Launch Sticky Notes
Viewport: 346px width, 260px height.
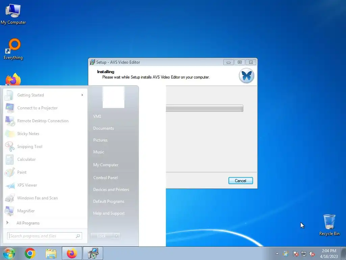coord(45,133)
